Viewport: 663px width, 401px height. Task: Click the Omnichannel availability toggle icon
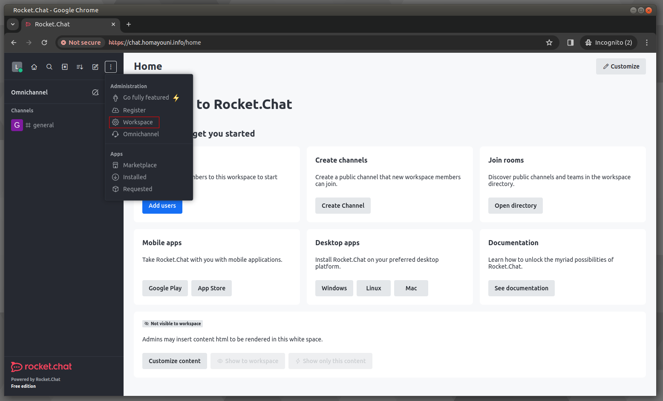pos(95,92)
